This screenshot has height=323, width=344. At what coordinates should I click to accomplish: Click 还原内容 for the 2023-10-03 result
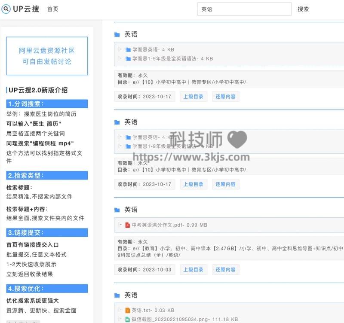coord(225,270)
